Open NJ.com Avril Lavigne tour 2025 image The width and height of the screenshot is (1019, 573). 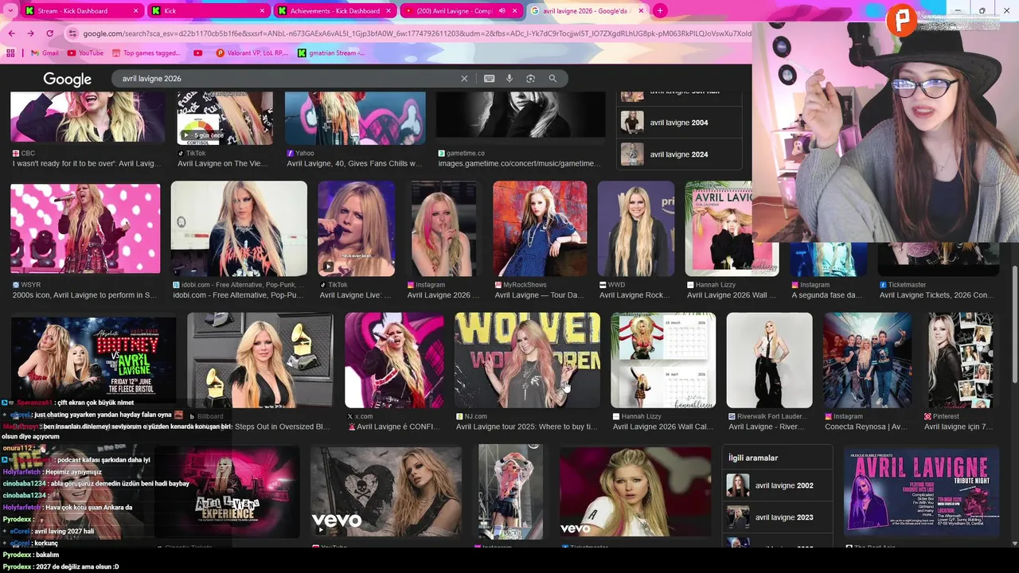[527, 360]
